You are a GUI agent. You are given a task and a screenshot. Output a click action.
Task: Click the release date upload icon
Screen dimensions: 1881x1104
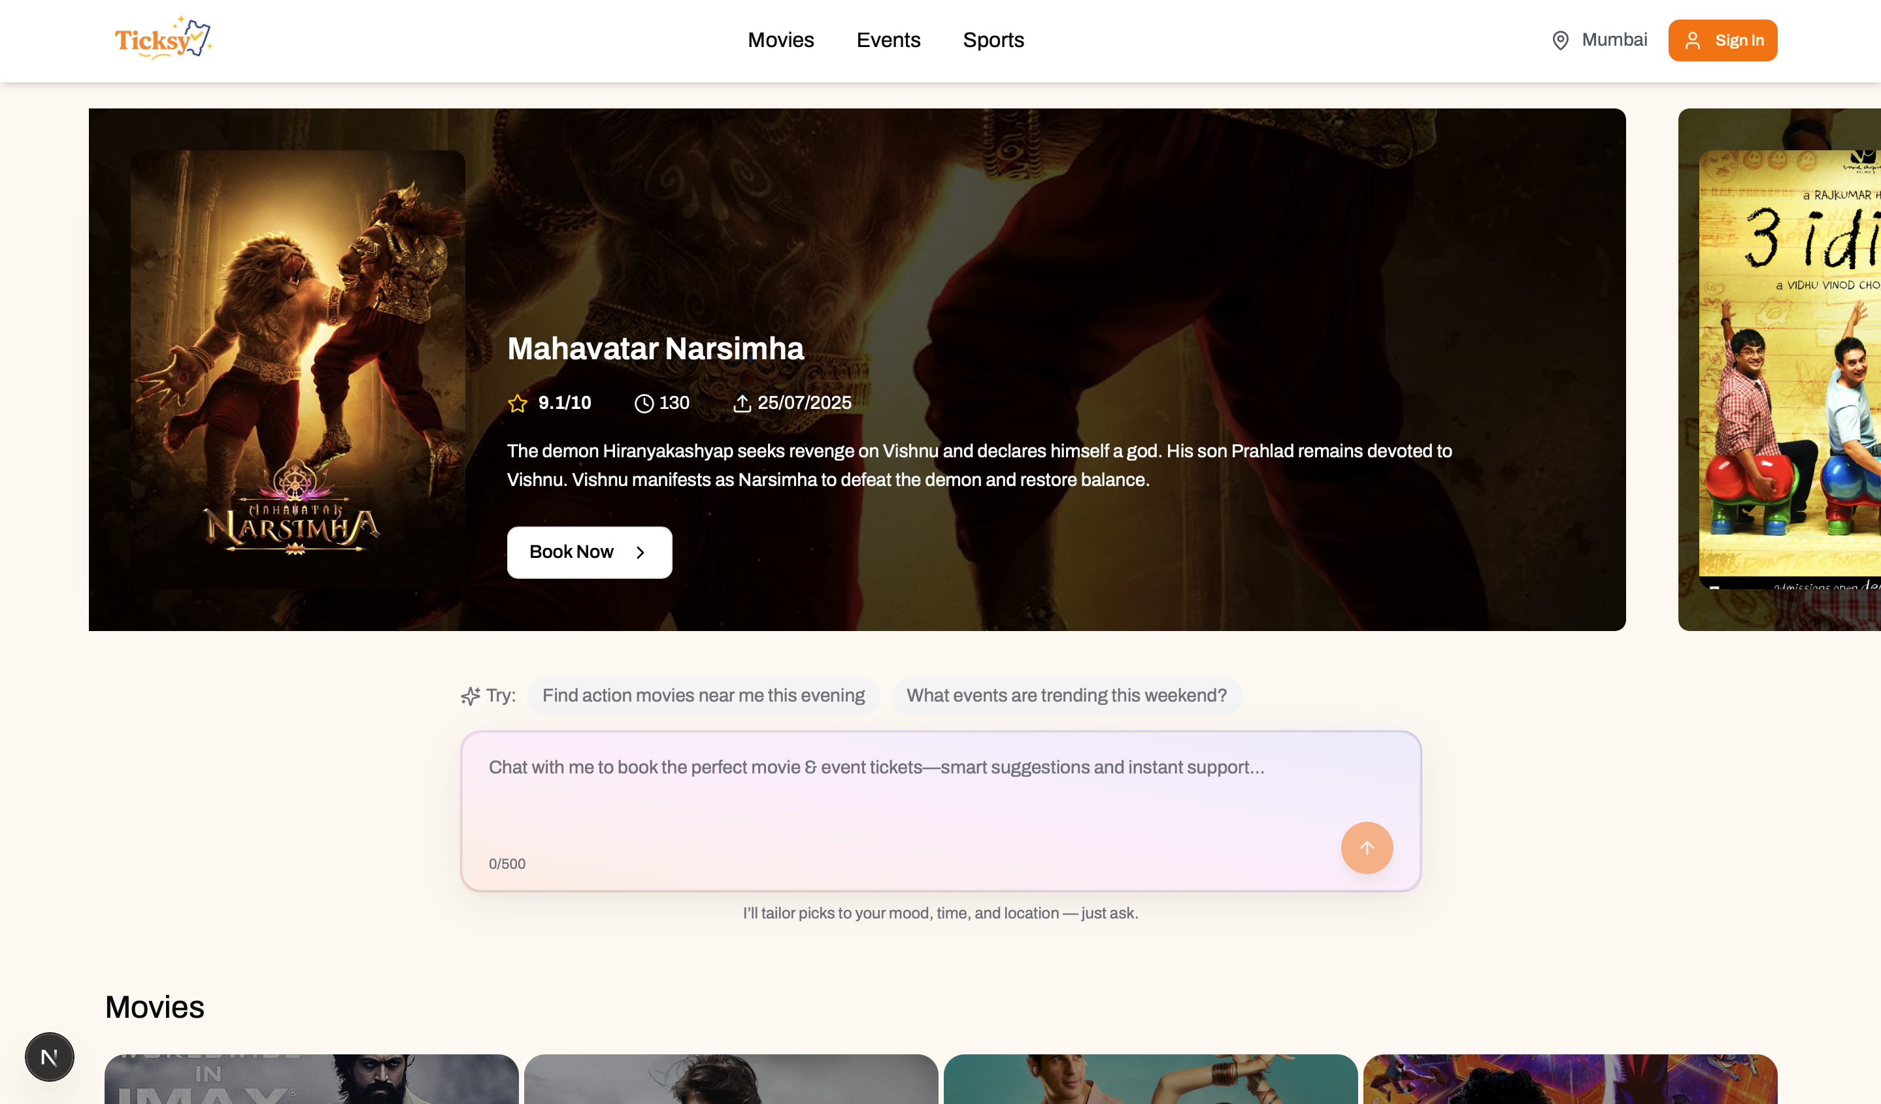point(742,404)
